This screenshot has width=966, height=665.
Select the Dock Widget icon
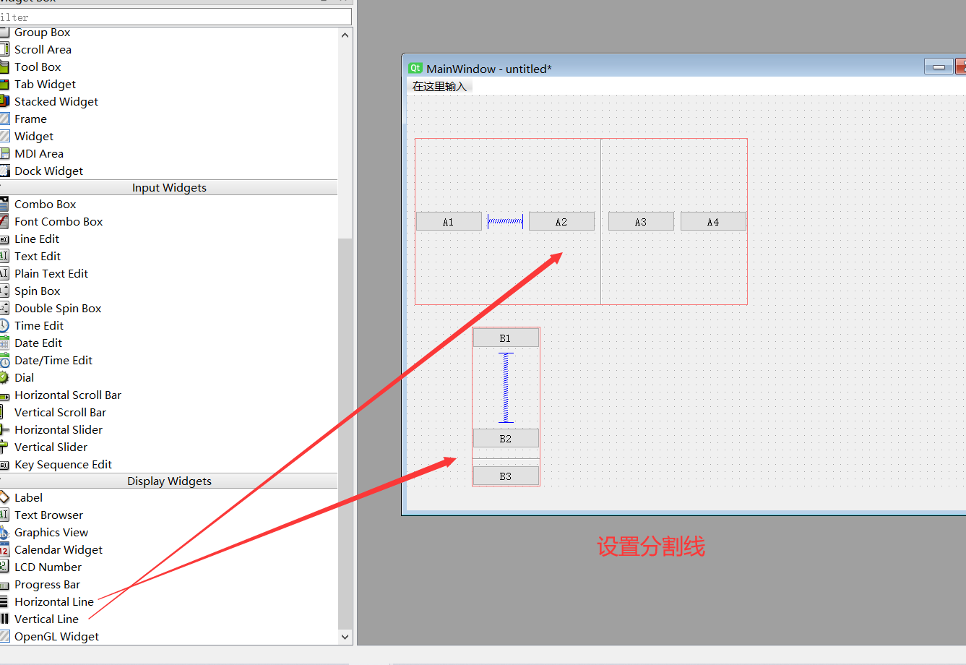pyautogui.click(x=4, y=171)
